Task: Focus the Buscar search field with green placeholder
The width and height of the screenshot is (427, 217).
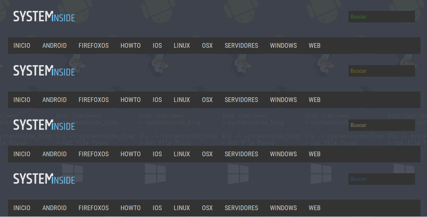Action: (381, 17)
